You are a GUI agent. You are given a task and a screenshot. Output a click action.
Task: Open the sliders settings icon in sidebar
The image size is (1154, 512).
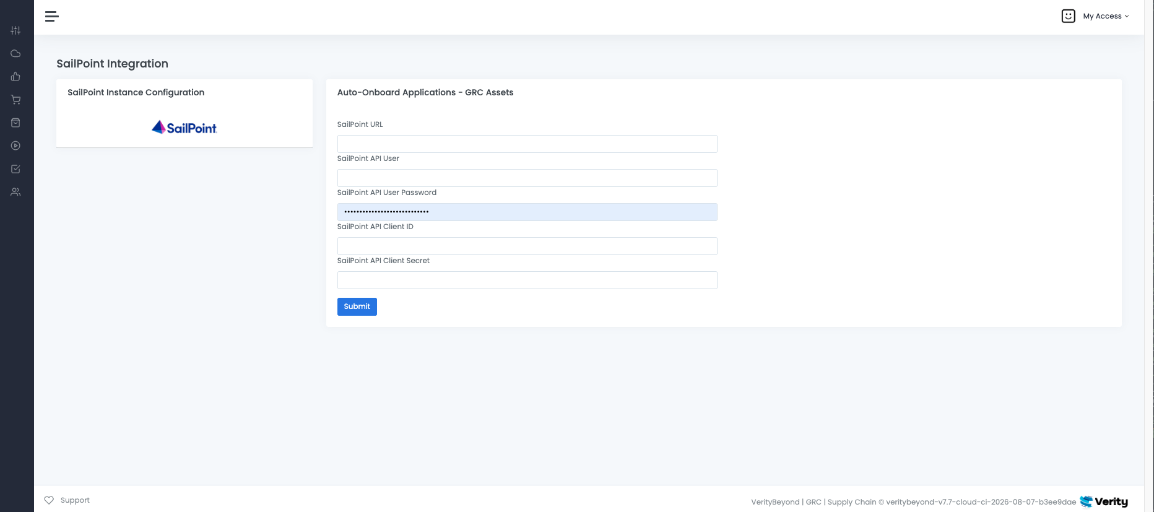(15, 30)
